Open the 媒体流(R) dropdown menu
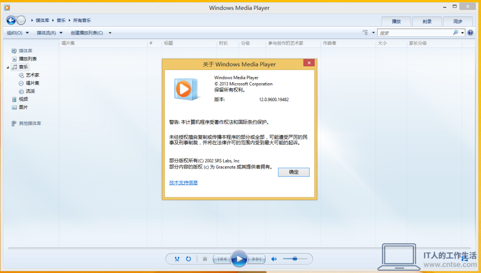Image resolution: width=481 pixels, height=273 pixels. click(x=49, y=33)
